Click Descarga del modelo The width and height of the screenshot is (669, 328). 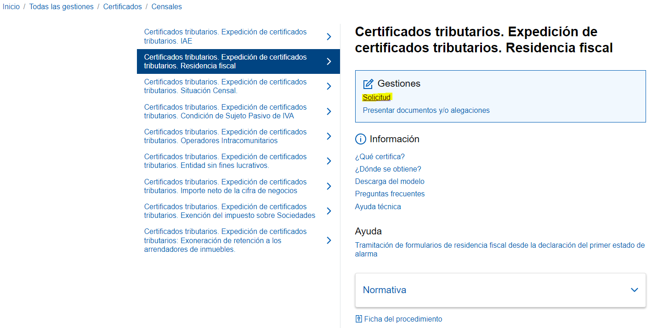(390, 181)
